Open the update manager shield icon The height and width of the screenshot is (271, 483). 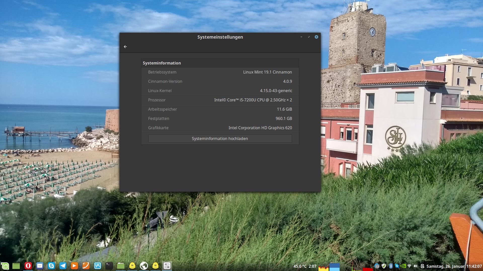(384, 266)
